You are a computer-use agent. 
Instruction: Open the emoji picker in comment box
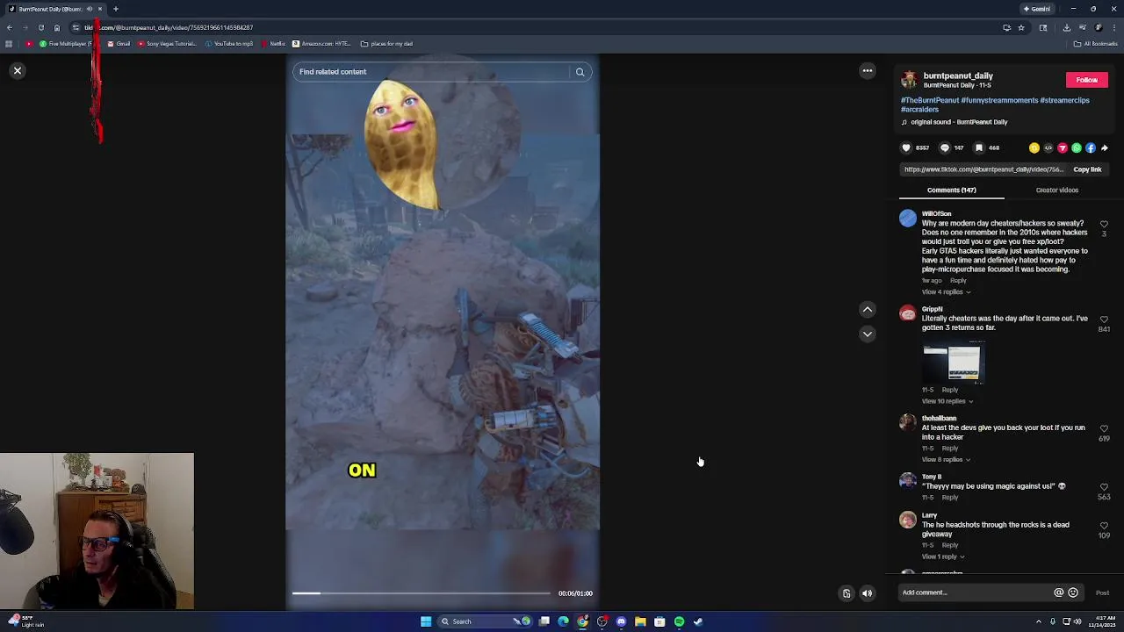tap(1073, 592)
